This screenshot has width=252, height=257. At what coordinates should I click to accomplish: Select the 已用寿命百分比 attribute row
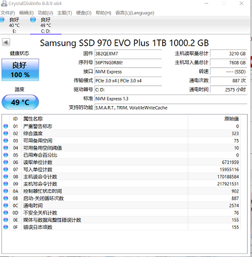tap(122, 155)
